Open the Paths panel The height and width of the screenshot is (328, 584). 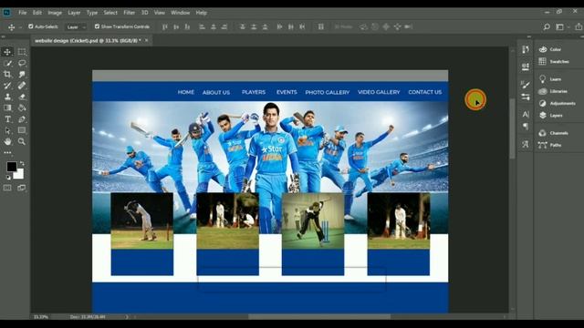coord(550,145)
